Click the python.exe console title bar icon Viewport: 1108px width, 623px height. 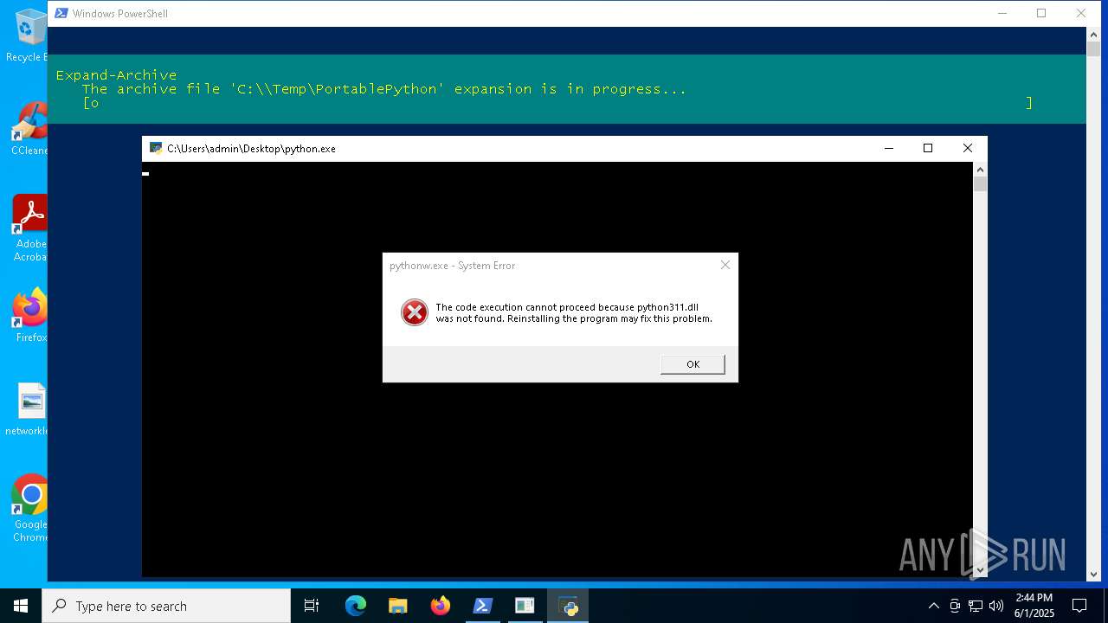(x=156, y=148)
